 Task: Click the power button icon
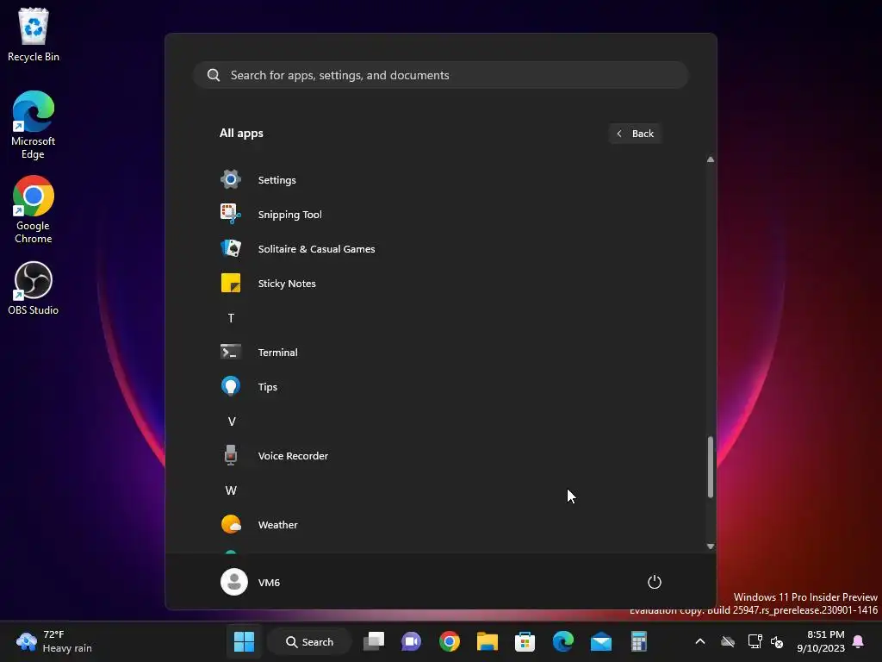(x=655, y=582)
